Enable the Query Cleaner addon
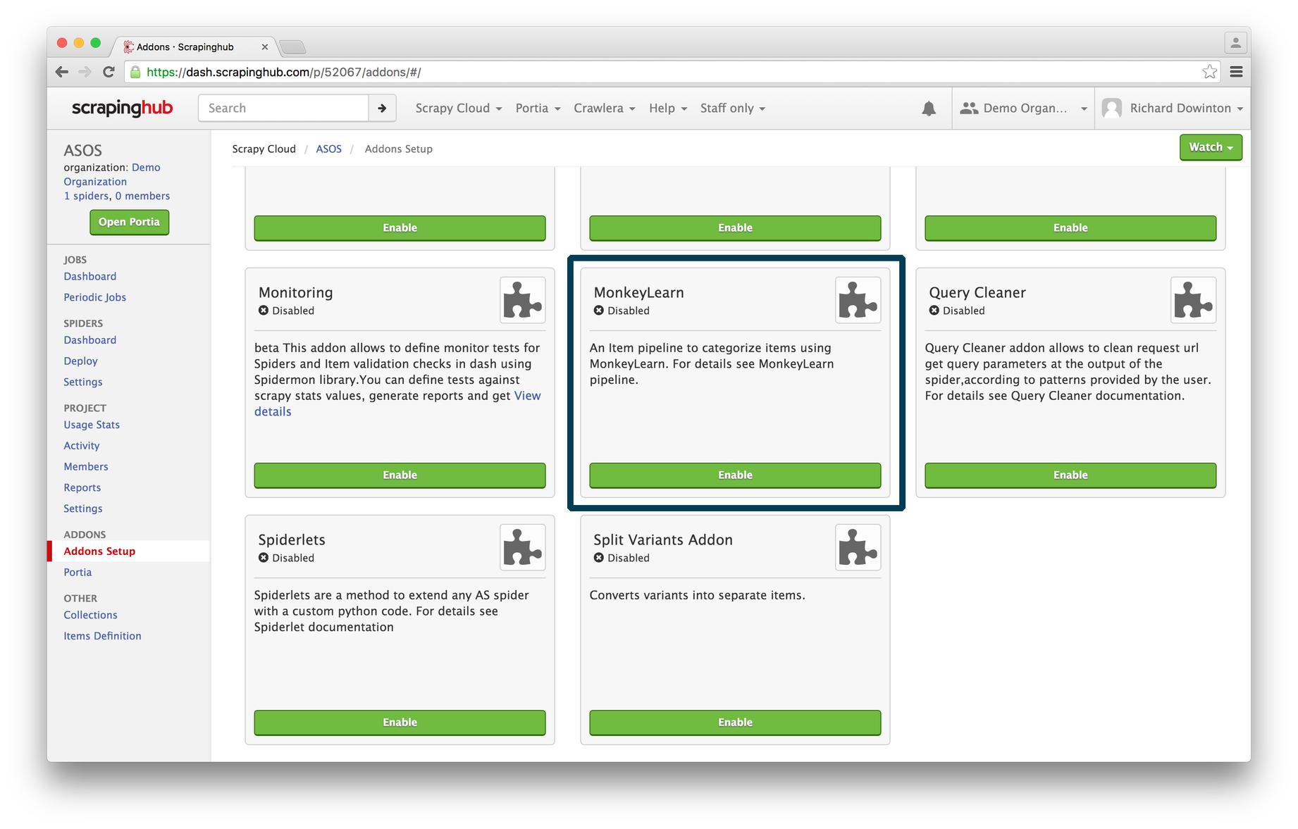The width and height of the screenshot is (1298, 829). pyautogui.click(x=1070, y=475)
